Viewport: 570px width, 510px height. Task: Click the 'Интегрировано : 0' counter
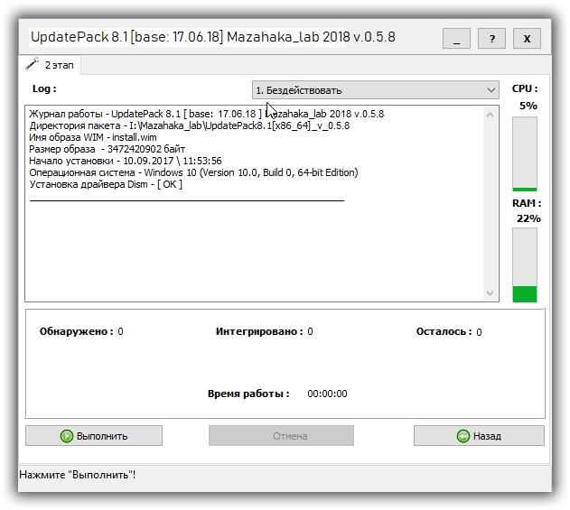coord(265,331)
